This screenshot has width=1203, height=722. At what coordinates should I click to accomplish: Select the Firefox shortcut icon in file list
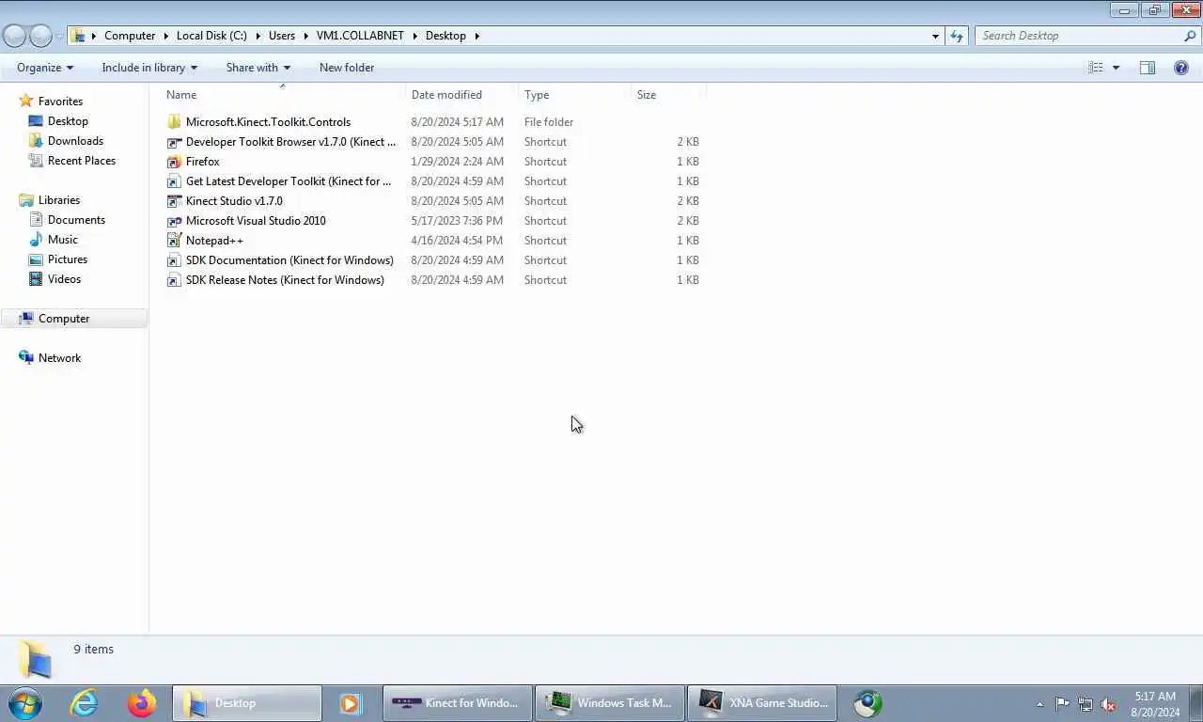(174, 162)
